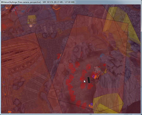Screen dimensions: 142x115
Task: Select the red X marker above the forge
Action: (x=104, y=65)
